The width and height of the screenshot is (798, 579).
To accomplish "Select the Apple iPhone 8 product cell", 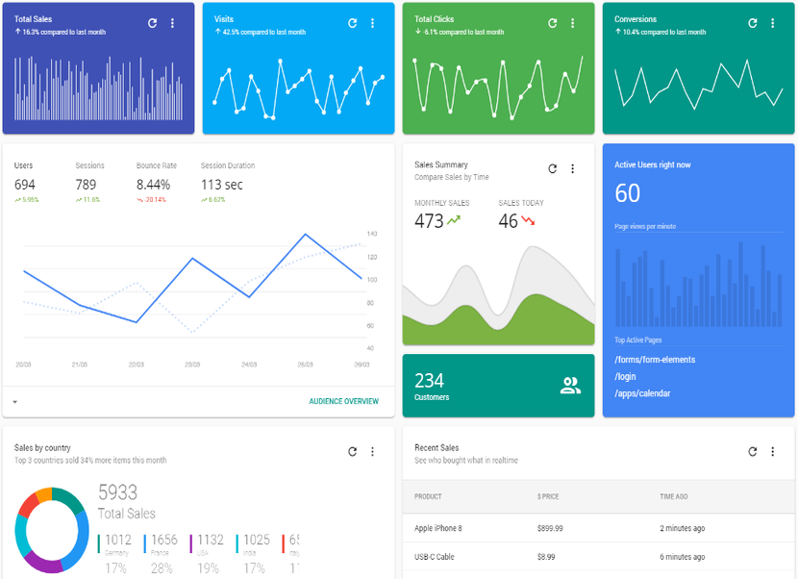I will point(438,528).
